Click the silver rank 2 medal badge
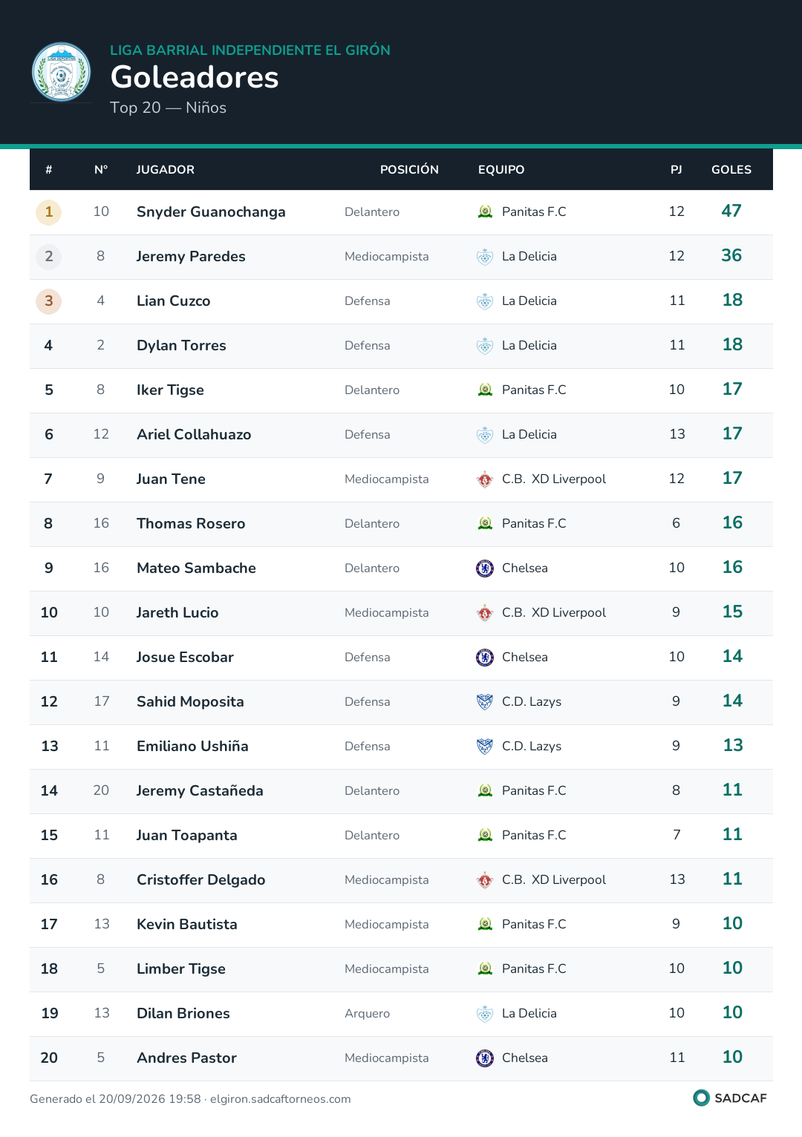Viewport: 802px width, 1137px height. point(49,257)
